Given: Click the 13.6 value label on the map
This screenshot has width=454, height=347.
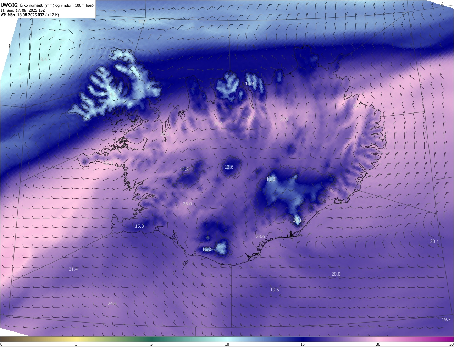Looking at the screenshot, I should [x=229, y=167].
